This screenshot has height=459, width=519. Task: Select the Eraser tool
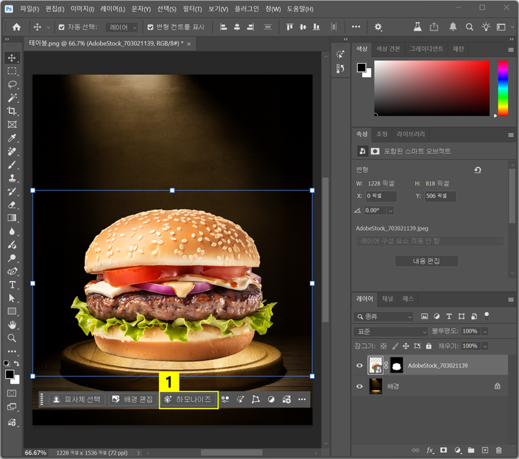[12, 205]
